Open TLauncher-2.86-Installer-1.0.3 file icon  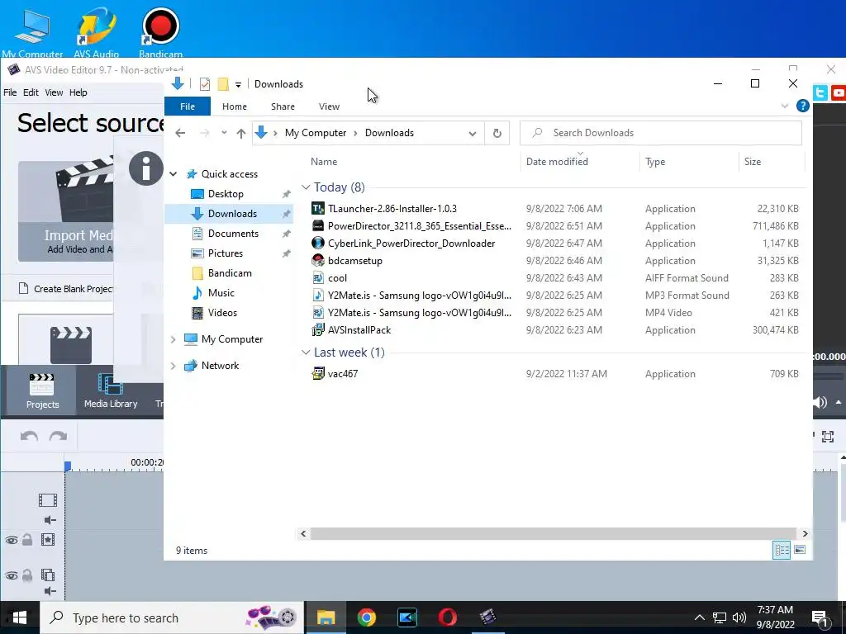pyautogui.click(x=318, y=209)
